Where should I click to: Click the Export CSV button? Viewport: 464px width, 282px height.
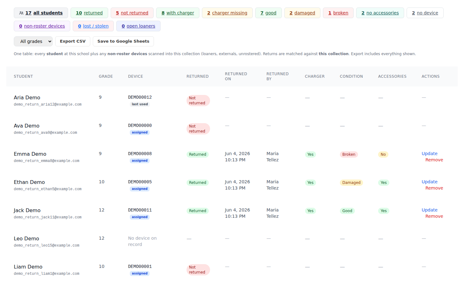pos(73,41)
